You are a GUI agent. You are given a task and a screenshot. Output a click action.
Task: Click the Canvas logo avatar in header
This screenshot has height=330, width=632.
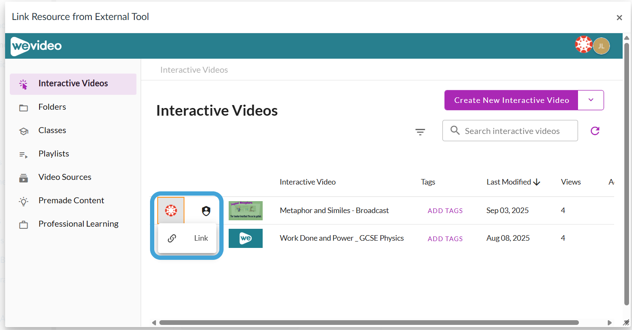tap(584, 45)
